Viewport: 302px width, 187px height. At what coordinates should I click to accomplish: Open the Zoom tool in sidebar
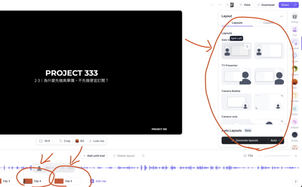tap(294, 56)
